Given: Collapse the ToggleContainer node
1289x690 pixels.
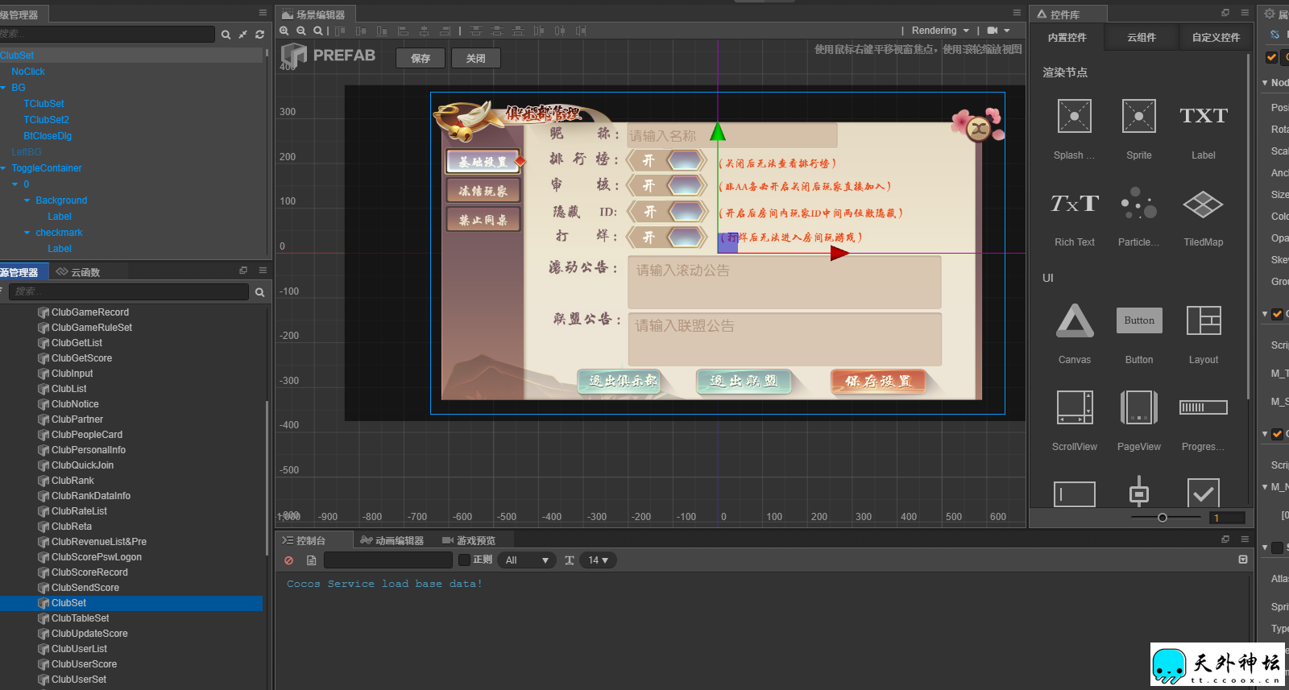Looking at the screenshot, I should 3,168.
